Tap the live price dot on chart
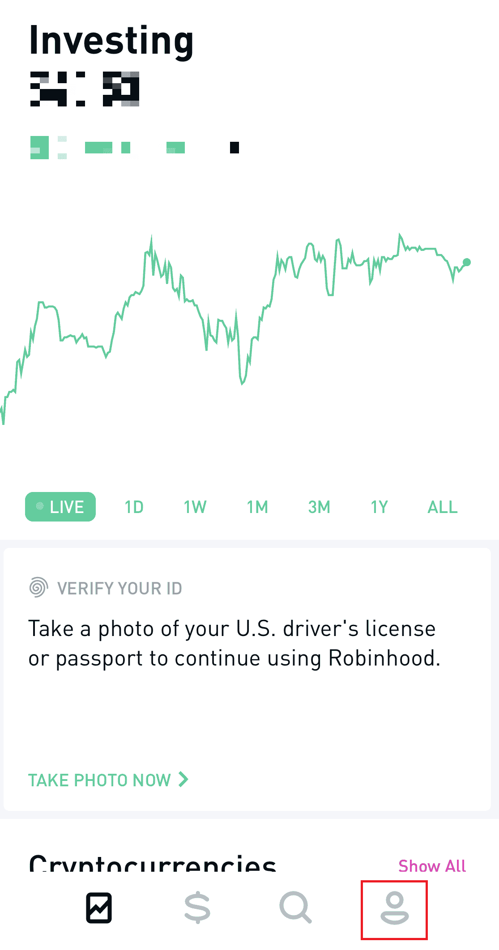 pos(467,262)
